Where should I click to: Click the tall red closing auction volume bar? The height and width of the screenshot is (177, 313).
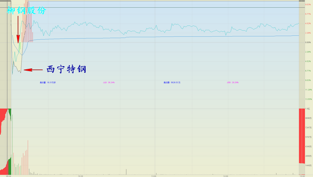[x=302, y=136]
